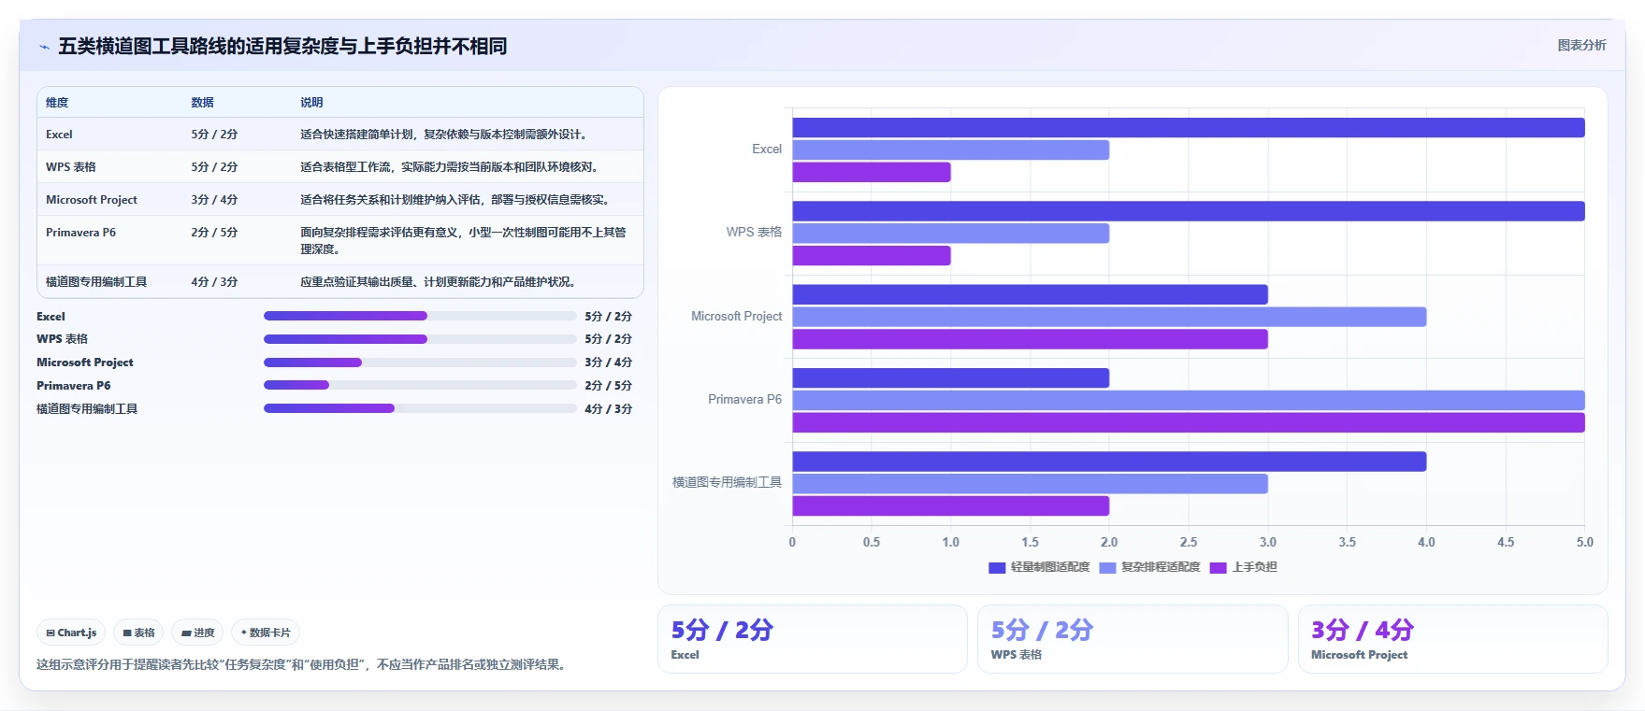Click the Primavera P6 chart axis label
The width and height of the screenshot is (1645, 711).
click(x=744, y=400)
